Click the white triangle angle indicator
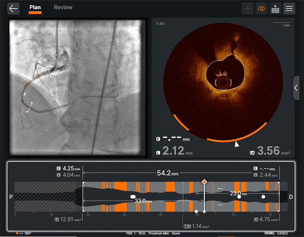Viewport: 304px width, 237px height. click(237, 144)
